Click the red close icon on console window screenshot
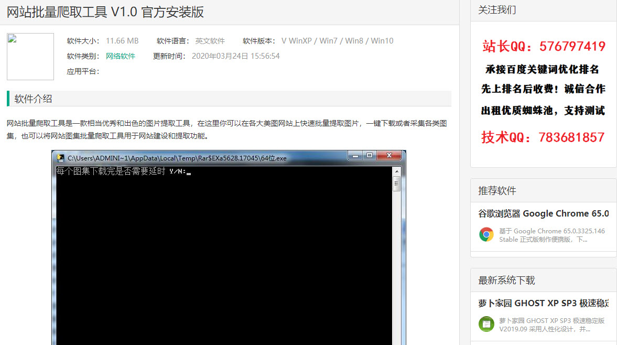 [388, 155]
